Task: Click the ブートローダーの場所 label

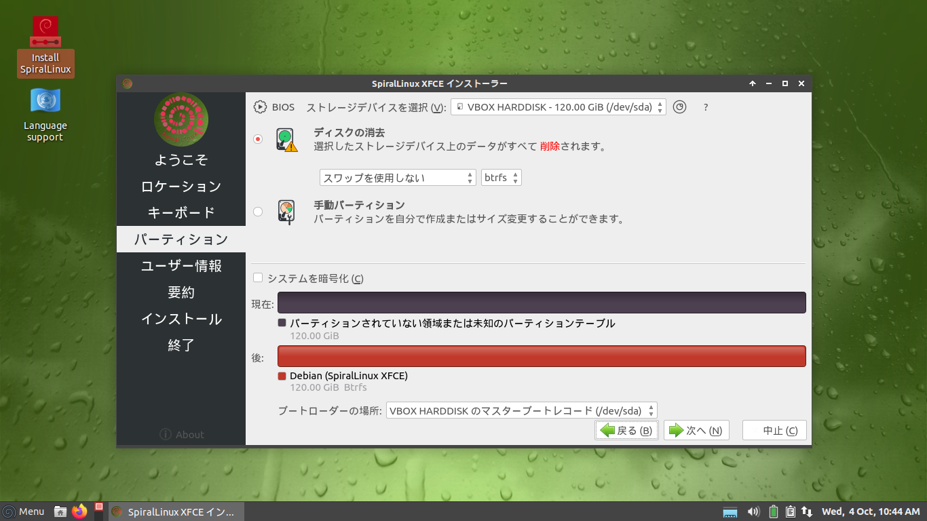Action: tap(330, 410)
